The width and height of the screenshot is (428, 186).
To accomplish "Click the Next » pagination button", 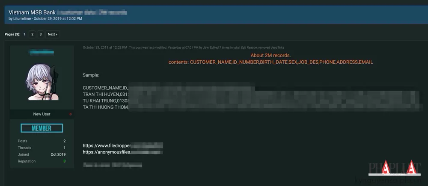I will click(x=52, y=34).
